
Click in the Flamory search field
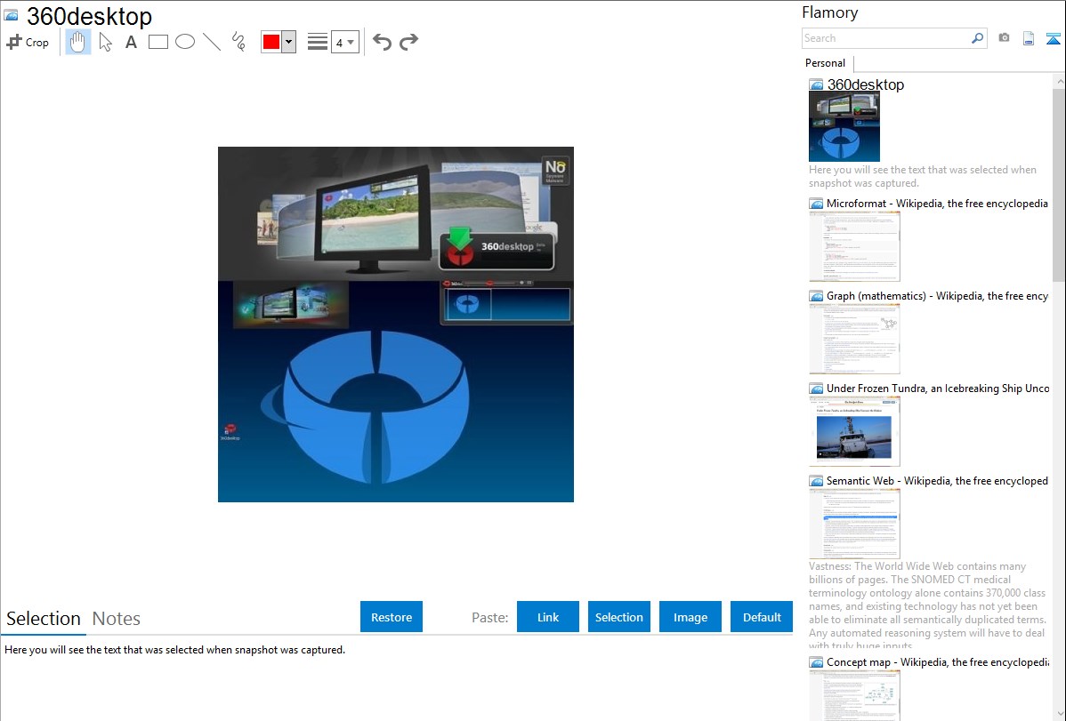[x=885, y=38]
